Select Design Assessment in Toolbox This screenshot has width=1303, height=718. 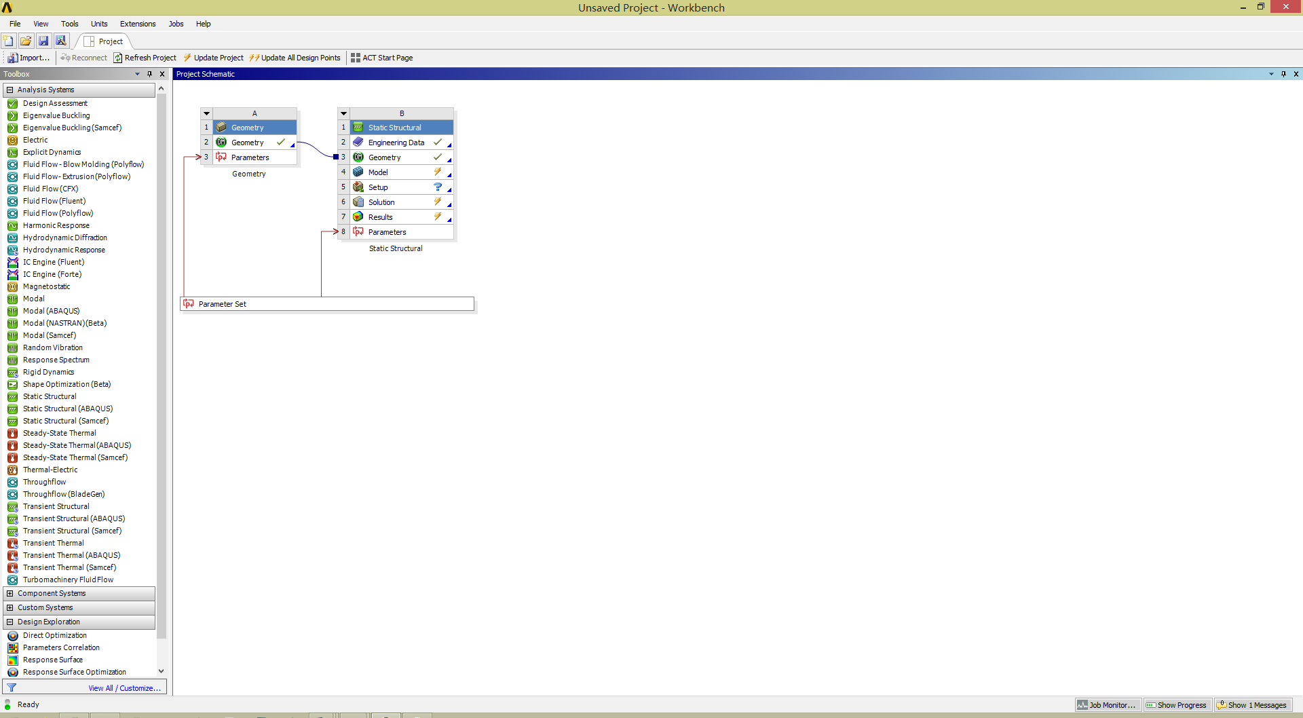55,103
